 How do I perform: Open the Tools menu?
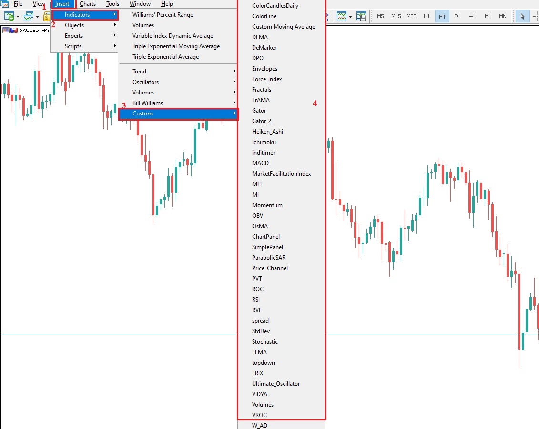pos(113,4)
